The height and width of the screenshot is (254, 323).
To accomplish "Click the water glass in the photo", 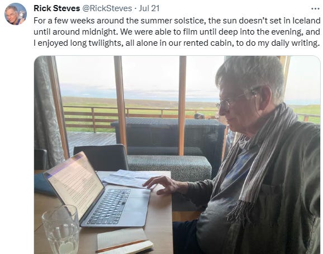I will (61, 230).
